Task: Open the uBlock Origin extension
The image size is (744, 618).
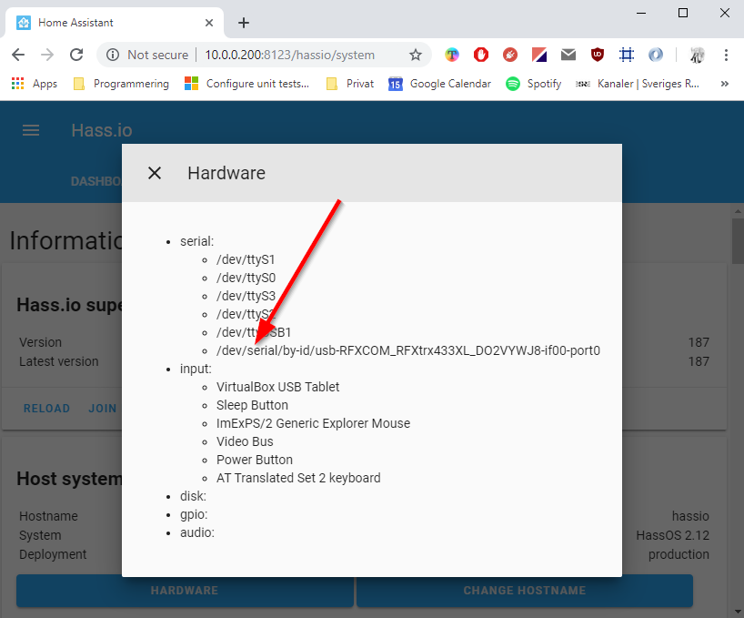Action: coord(598,55)
